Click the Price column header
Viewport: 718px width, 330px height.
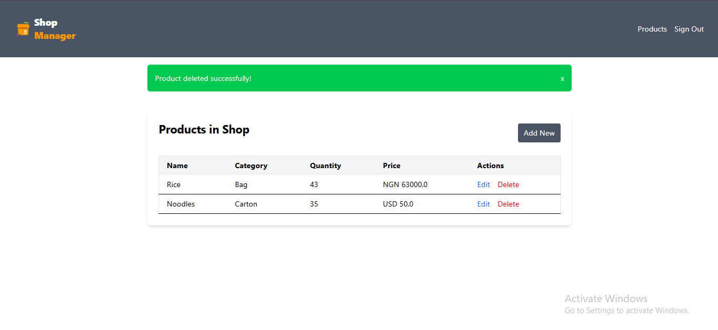(392, 166)
